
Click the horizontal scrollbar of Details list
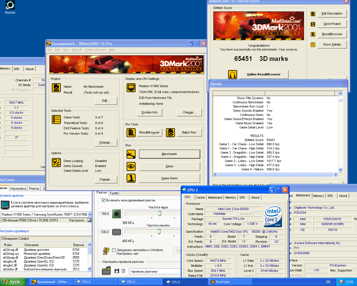(x=275, y=175)
